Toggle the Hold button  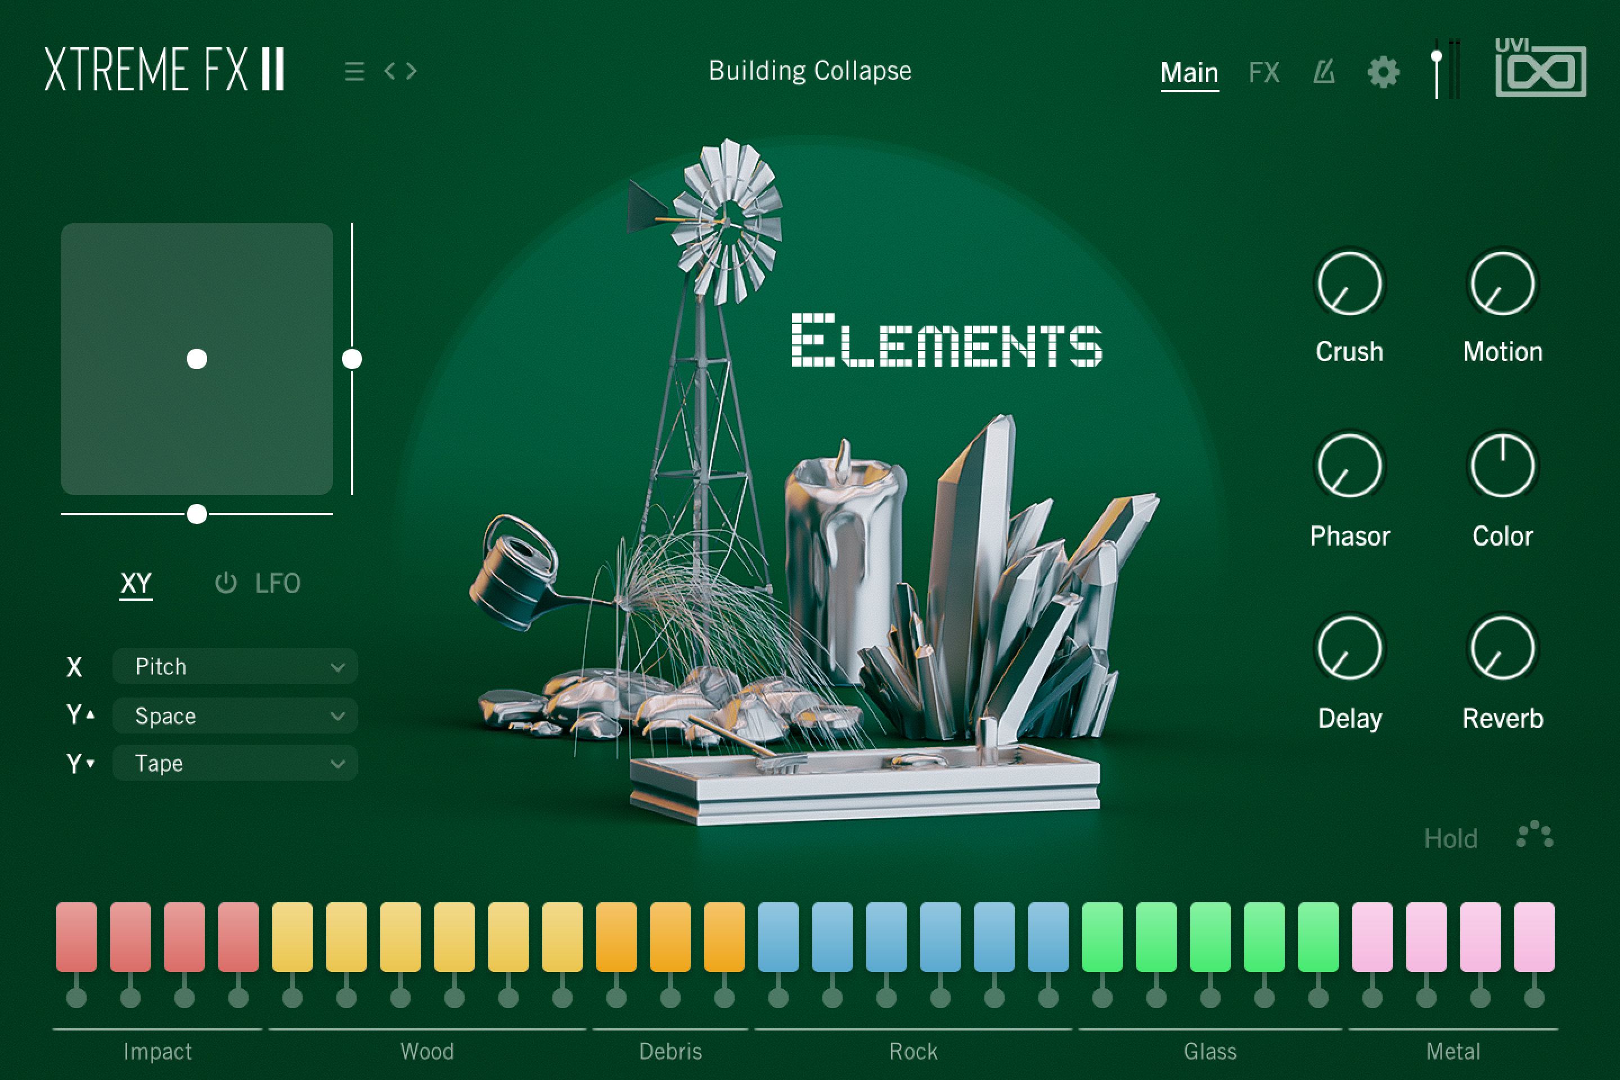point(1451,838)
